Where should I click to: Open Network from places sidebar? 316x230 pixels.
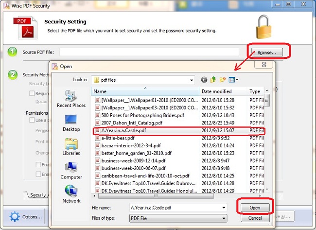71,194
